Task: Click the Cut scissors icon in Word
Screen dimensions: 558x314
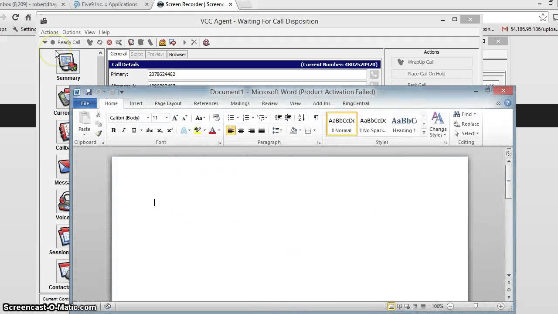Action: coord(98,115)
